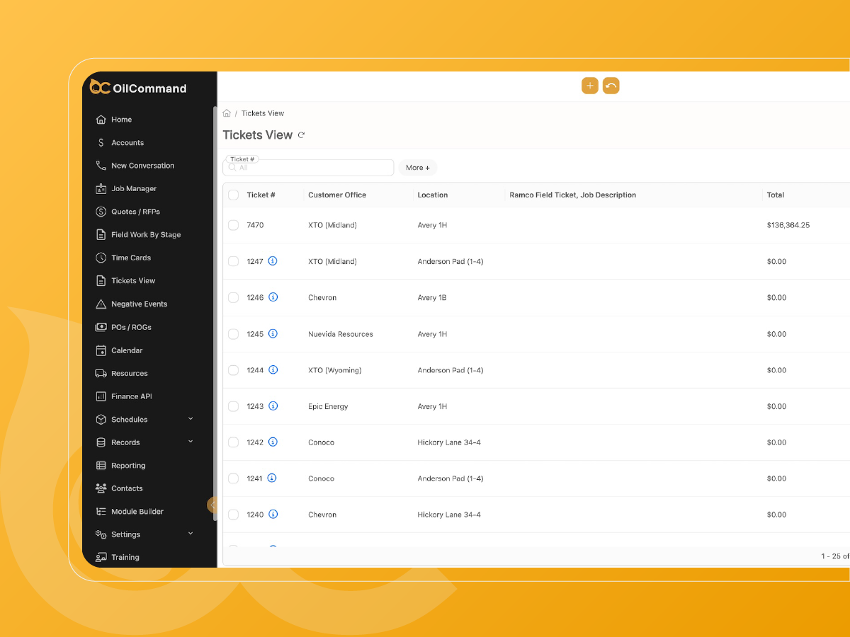850x637 pixels.
Task: Click the Resources truck icon
Action: pos(101,373)
